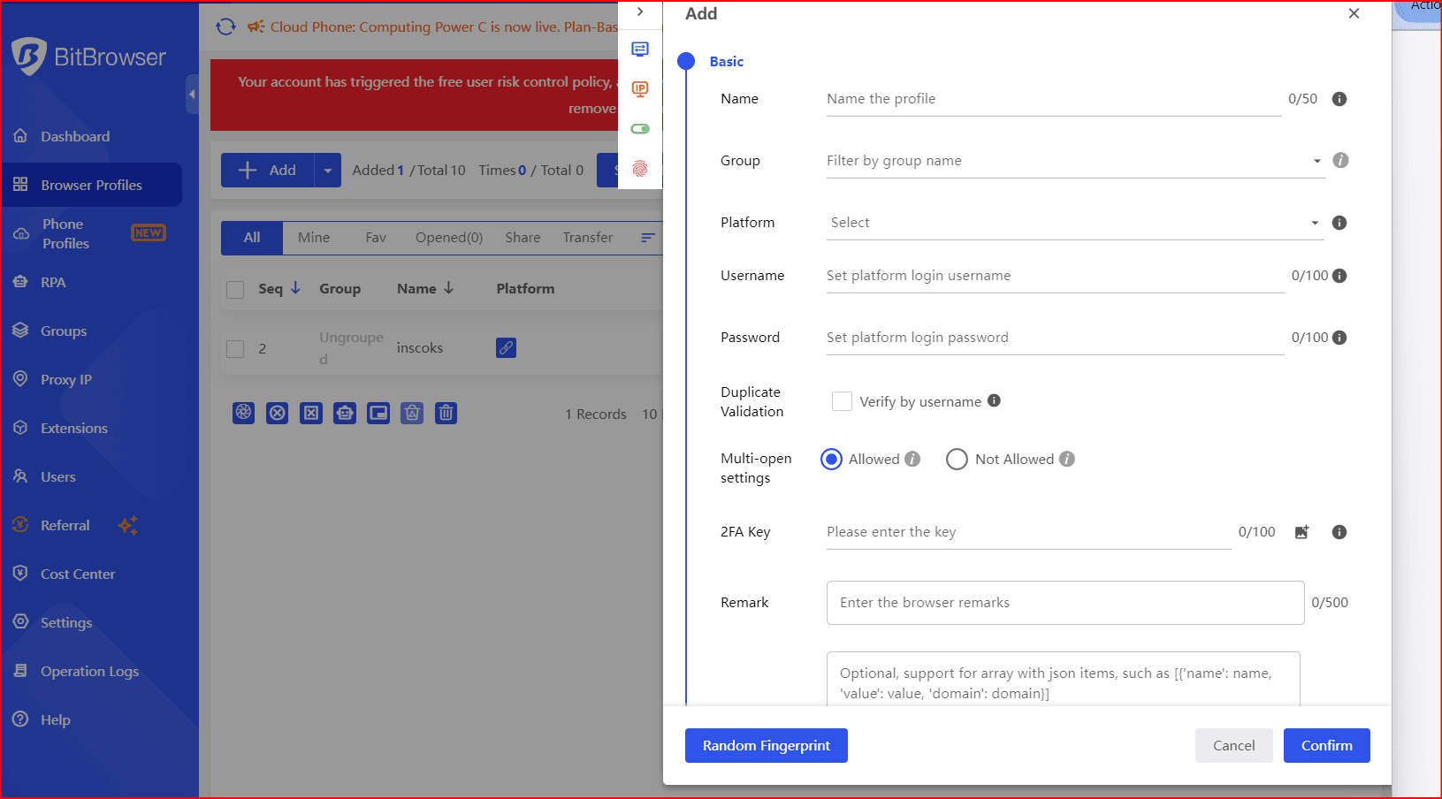
Task: Click the info icon next to Name field
Action: coord(1339,99)
